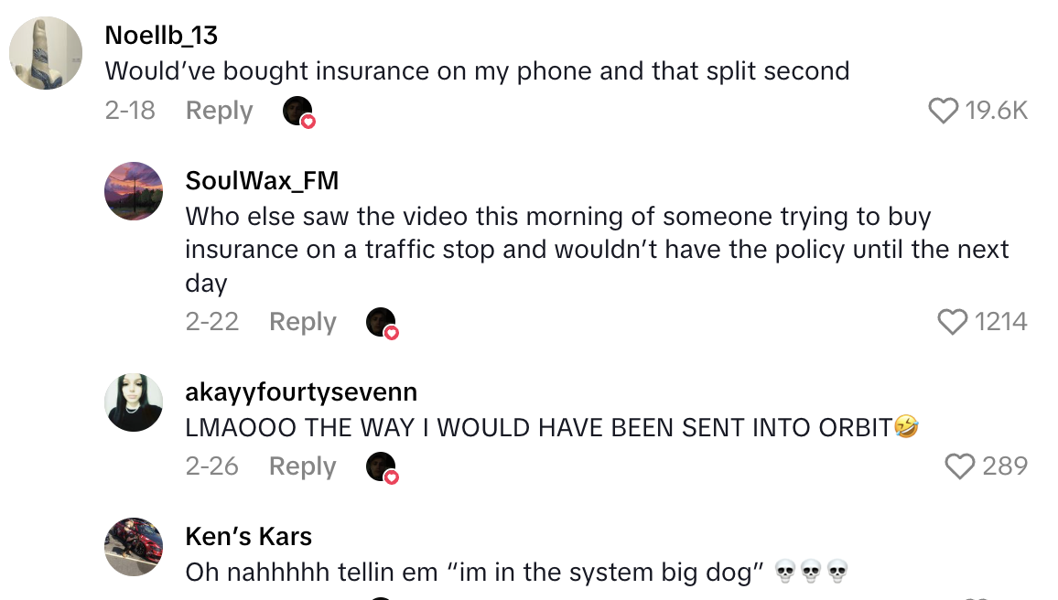Image resolution: width=1058 pixels, height=600 pixels.
Task: Click the "im in the system big dog" comment text
Action: [474, 573]
